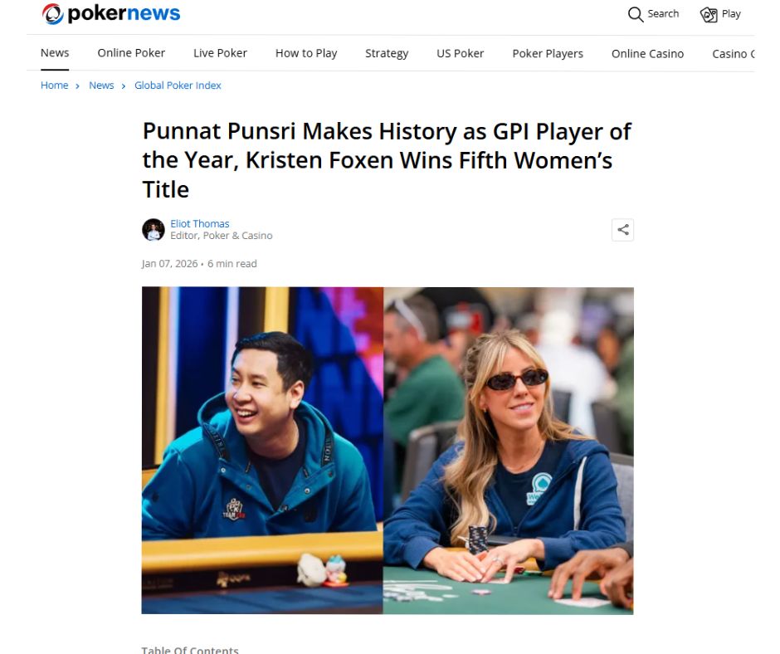
Task: Go to Strategy section
Action: (387, 53)
